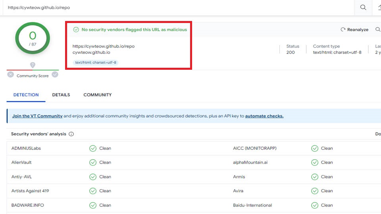The height and width of the screenshot is (214, 381).
Task: Click the AICC (MONITORAPP) clean check icon
Action: pyautogui.click(x=315, y=148)
